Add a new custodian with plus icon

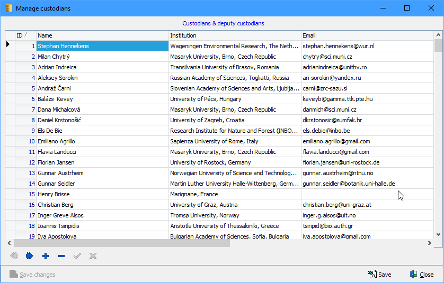point(46,256)
